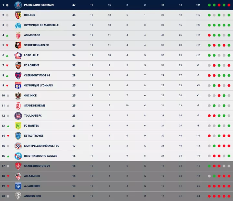233x201 pixels.
Task: Open the Olympique de Marseille crest
Action: tap(18, 25)
